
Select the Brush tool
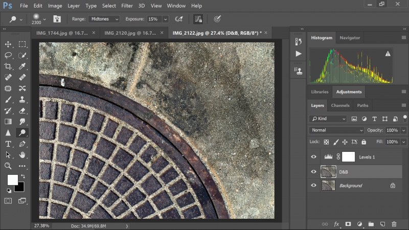pyautogui.click(x=8, y=99)
